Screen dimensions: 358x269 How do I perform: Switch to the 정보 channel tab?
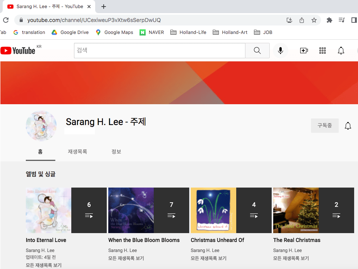(x=116, y=152)
